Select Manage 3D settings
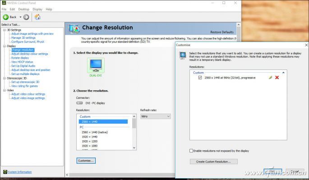309x180 pixels. [x=23, y=37]
